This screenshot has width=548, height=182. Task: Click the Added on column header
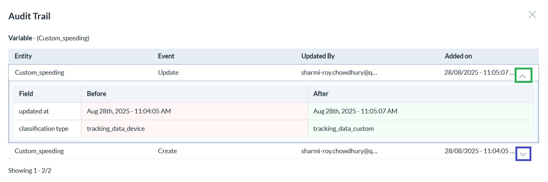pos(458,56)
